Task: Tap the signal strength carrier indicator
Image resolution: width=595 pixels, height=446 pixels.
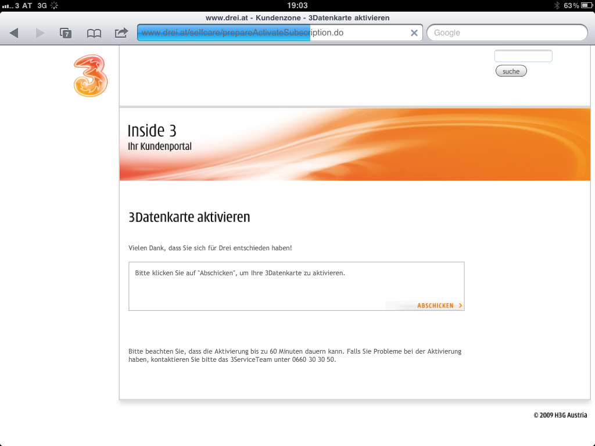Action: [x=17, y=6]
